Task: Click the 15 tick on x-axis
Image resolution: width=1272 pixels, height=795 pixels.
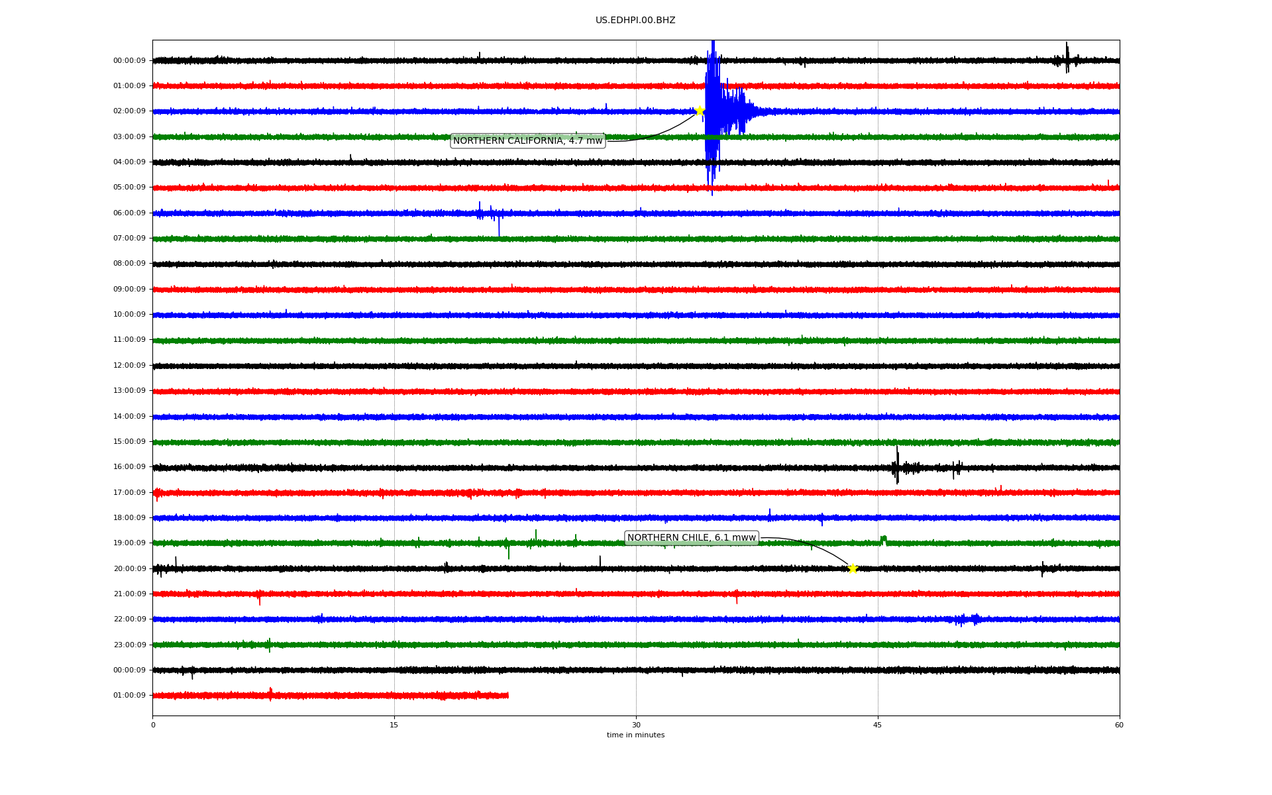Action: coord(394,725)
